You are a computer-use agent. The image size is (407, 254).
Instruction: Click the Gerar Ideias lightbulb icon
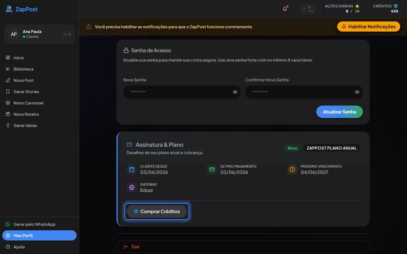tap(8, 125)
